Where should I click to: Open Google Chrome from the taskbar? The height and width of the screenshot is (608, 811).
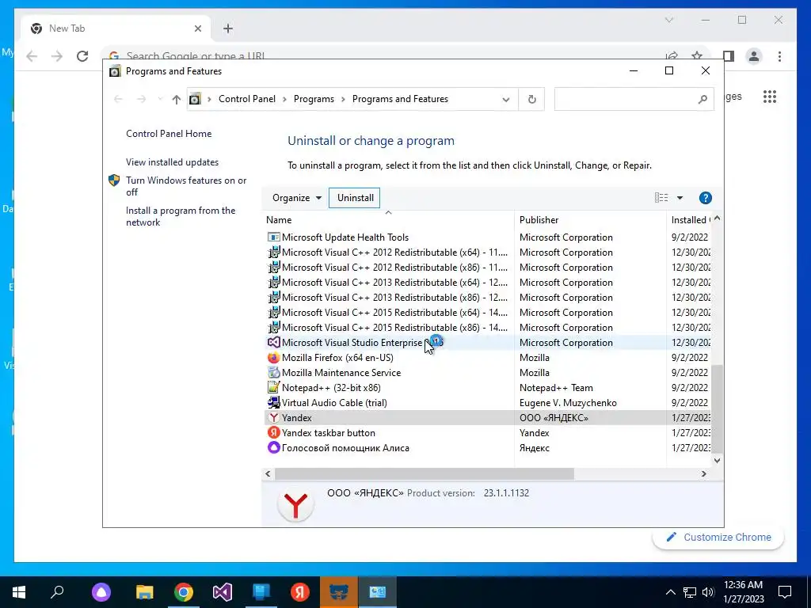tap(184, 592)
